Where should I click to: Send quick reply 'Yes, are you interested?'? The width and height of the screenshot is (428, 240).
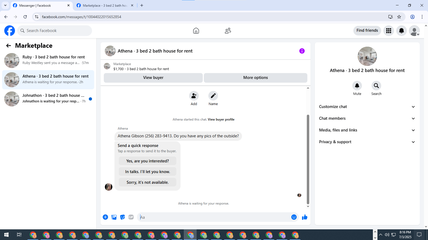click(x=147, y=161)
